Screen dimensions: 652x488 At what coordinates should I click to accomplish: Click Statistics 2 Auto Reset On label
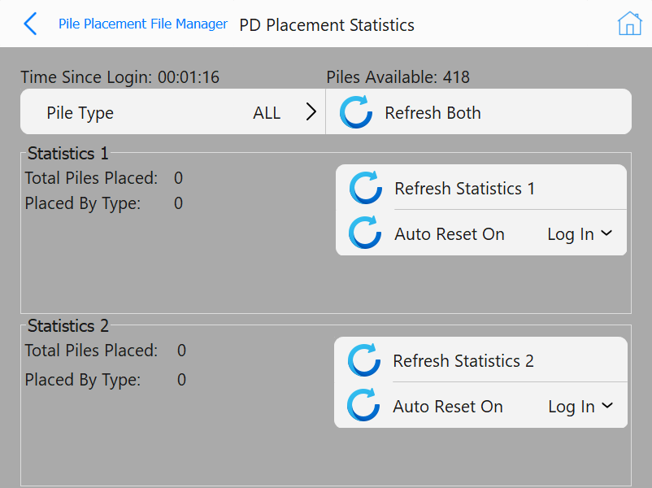point(448,407)
